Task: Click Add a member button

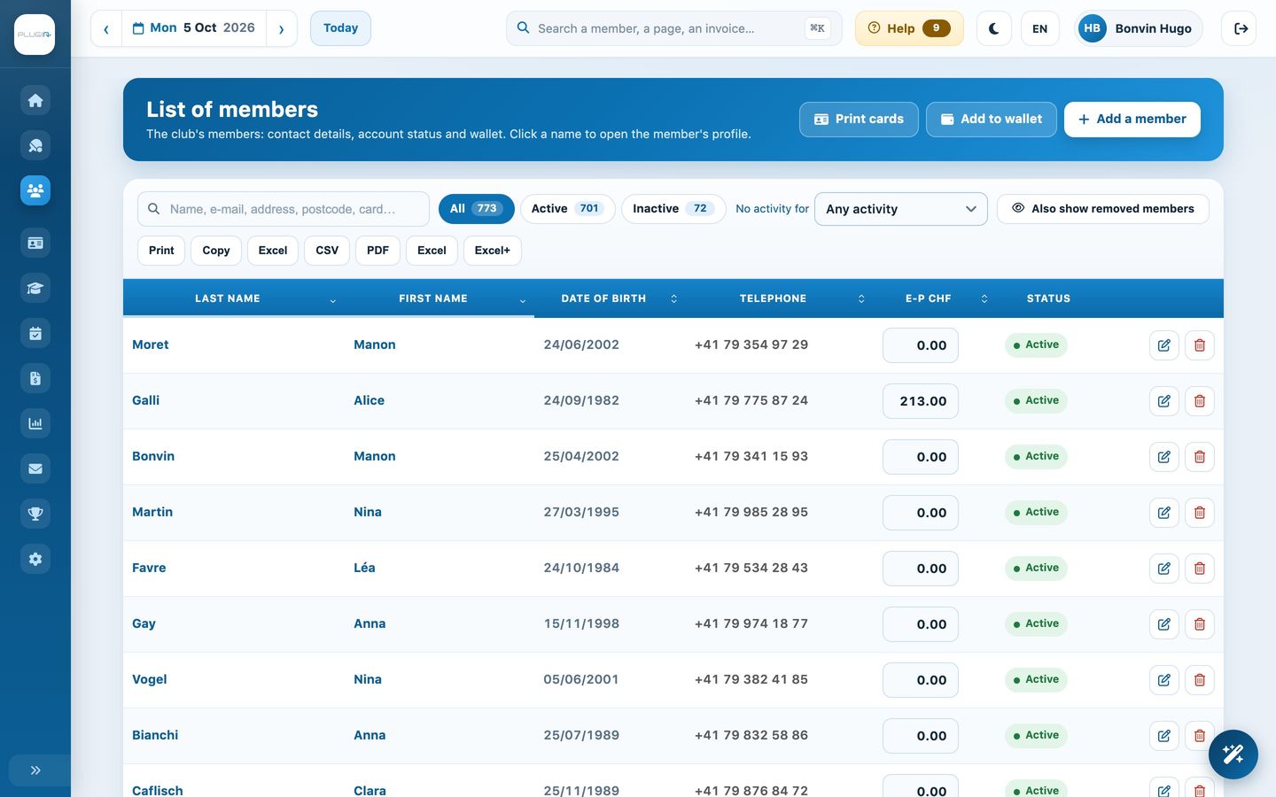Action: click(x=1132, y=120)
